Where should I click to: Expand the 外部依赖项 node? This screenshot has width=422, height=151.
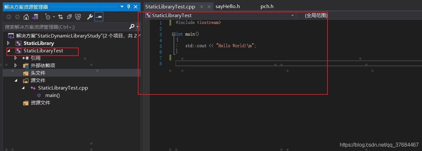(16, 66)
